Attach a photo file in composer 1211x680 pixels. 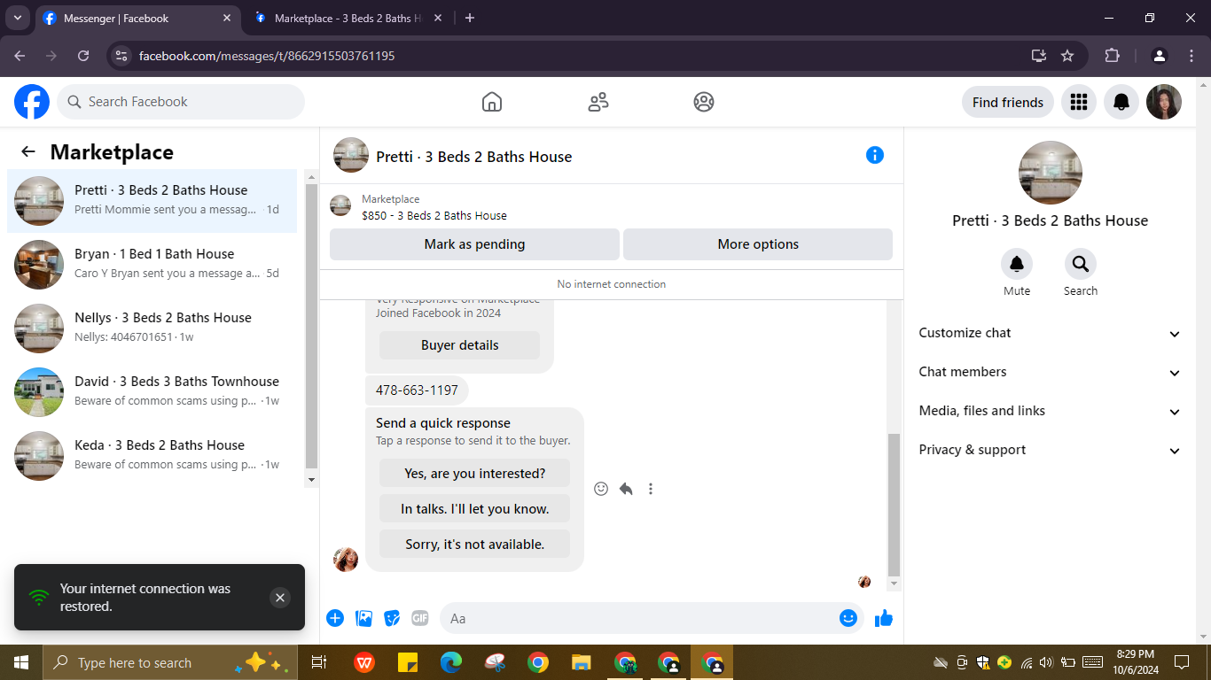[363, 618]
